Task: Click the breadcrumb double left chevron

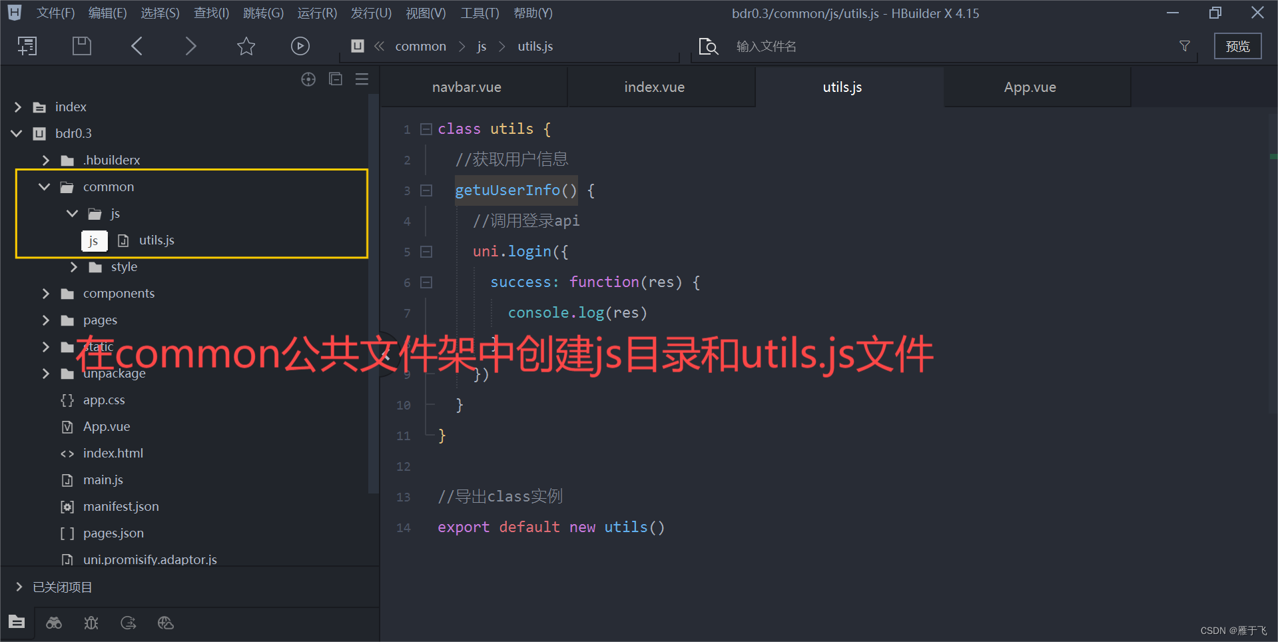Action: (380, 46)
